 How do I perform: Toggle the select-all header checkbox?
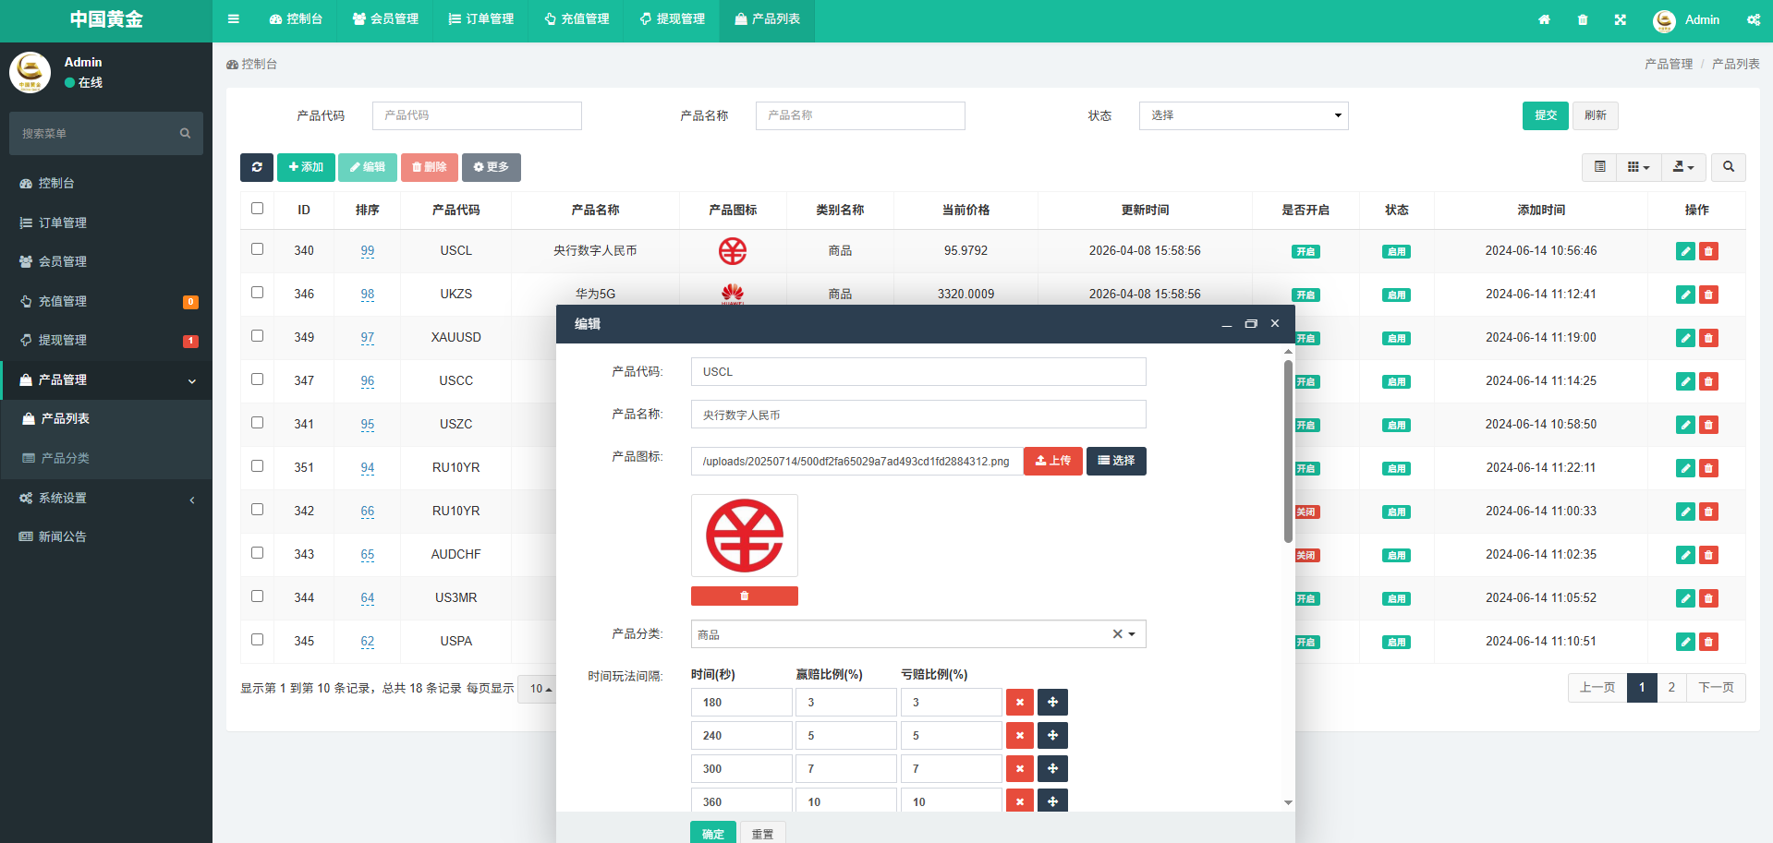coord(258,209)
